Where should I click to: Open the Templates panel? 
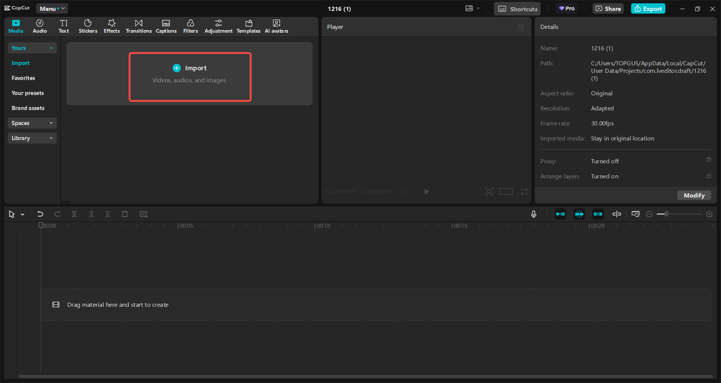[x=248, y=26]
